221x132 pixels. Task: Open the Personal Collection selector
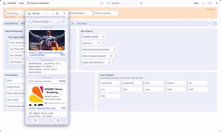coord(38,3)
